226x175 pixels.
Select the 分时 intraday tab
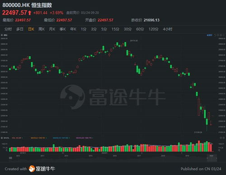(8, 29)
